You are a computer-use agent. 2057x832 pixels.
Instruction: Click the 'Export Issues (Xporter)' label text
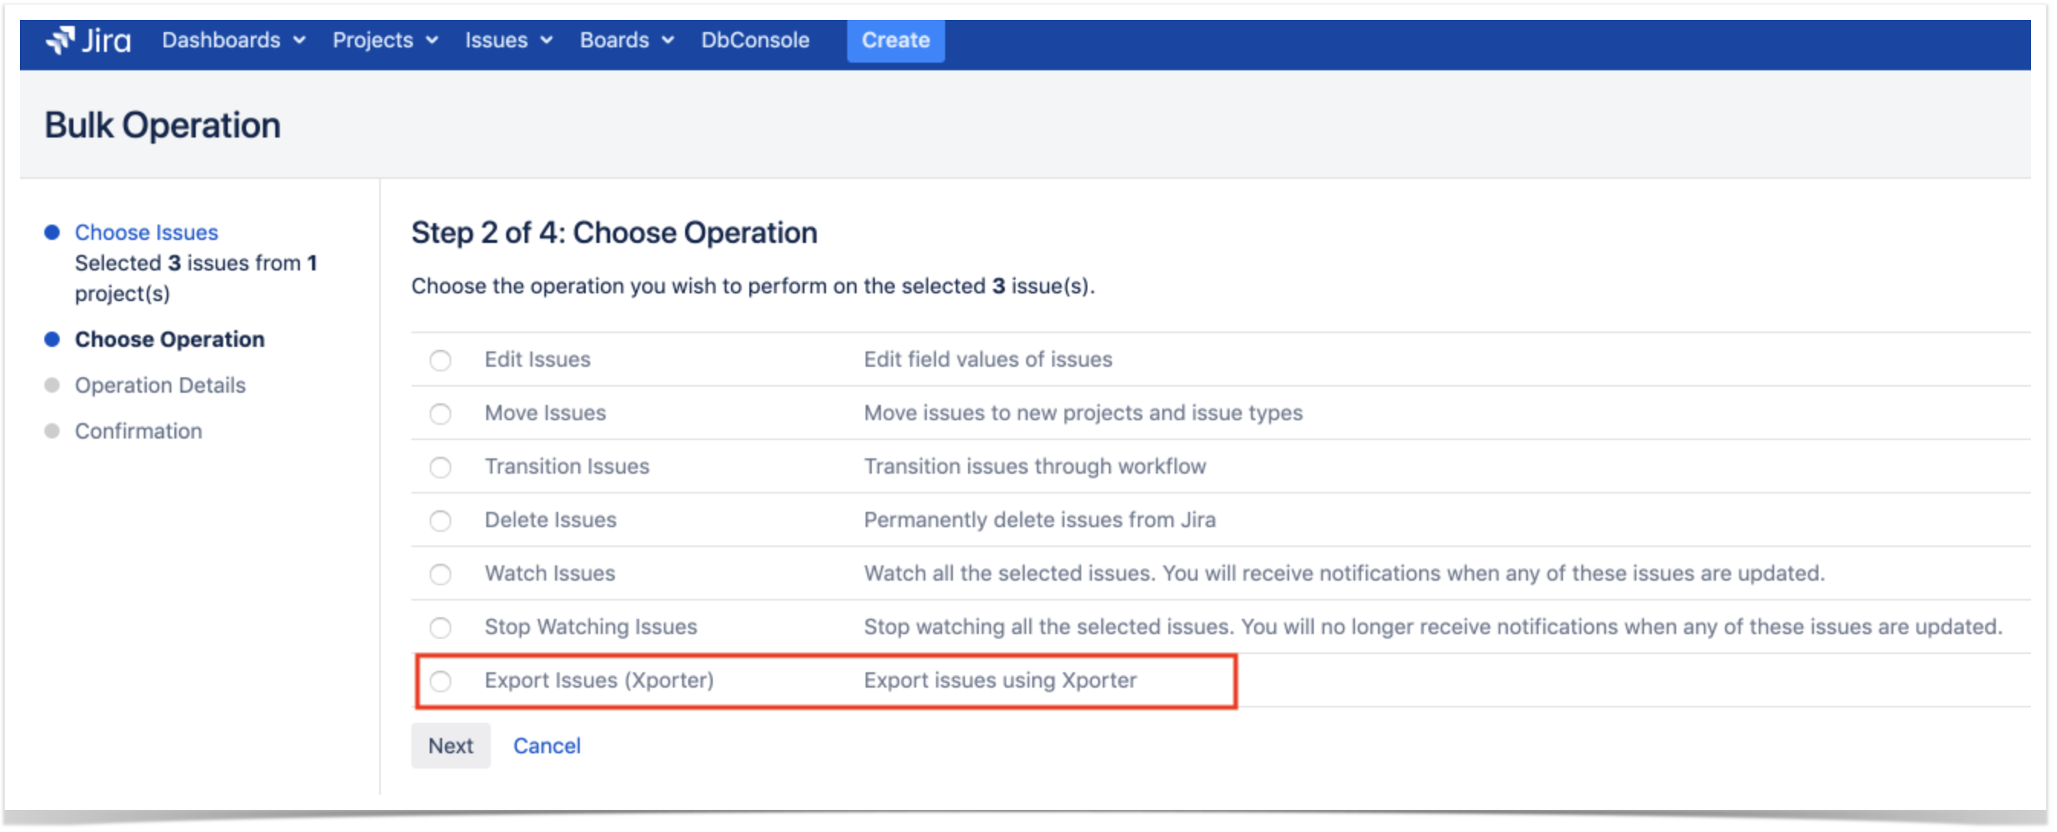[599, 680]
